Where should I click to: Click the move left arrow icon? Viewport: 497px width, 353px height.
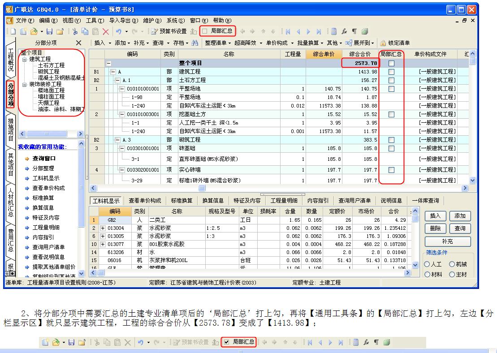(242, 31)
